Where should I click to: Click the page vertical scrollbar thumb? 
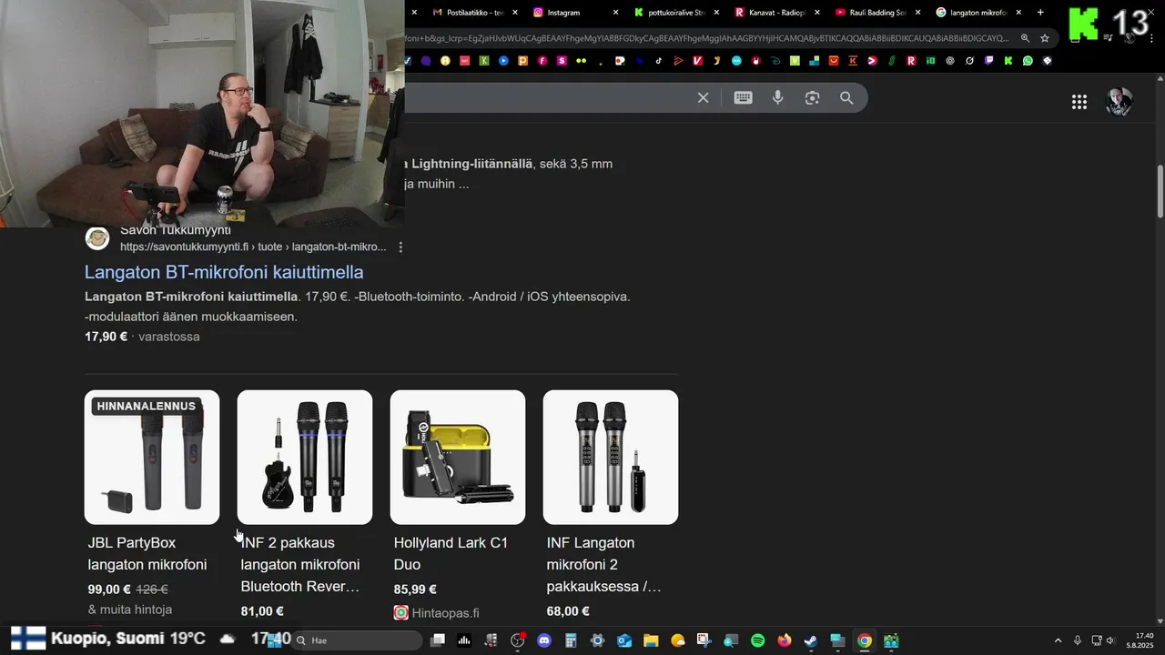pyautogui.click(x=1160, y=191)
